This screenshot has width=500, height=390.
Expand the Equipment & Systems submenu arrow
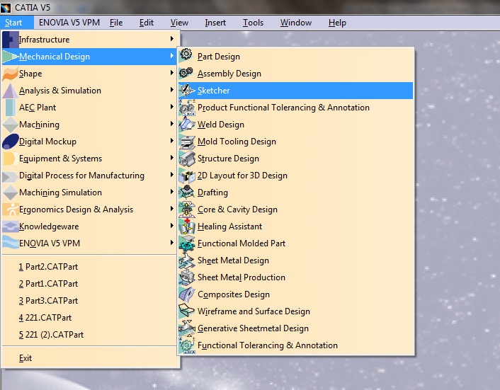172,157
